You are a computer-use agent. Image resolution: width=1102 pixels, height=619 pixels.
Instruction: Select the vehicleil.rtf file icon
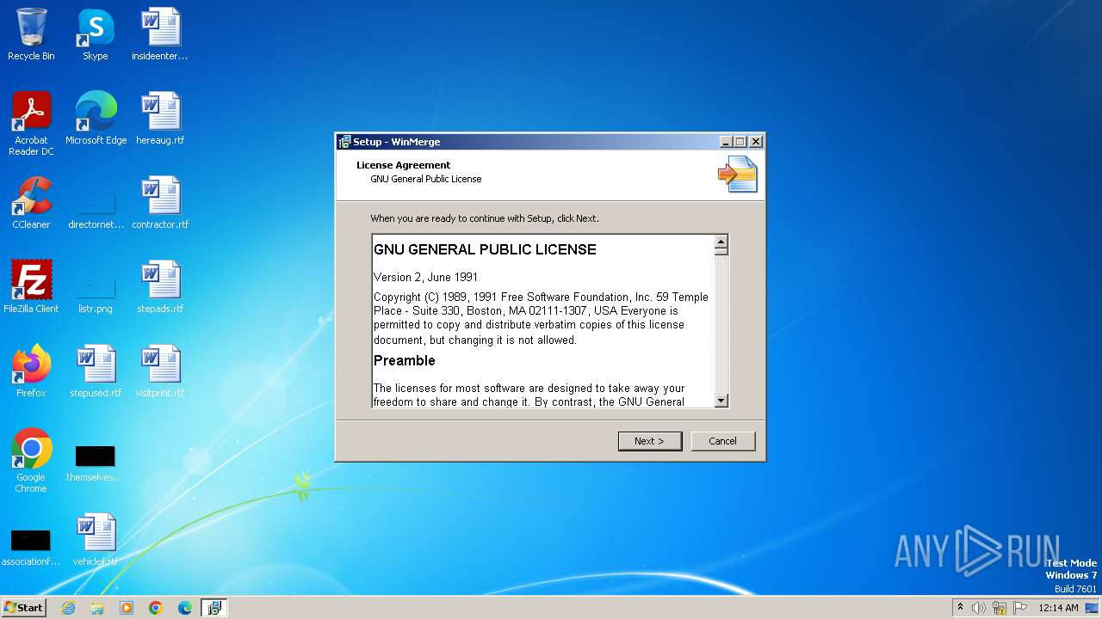click(96, 540)
